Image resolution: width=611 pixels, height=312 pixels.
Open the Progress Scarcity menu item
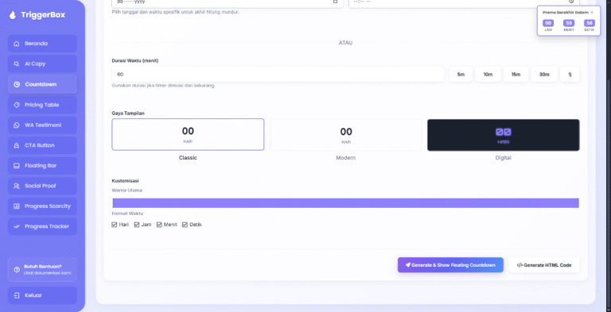(x=42, y=206)
